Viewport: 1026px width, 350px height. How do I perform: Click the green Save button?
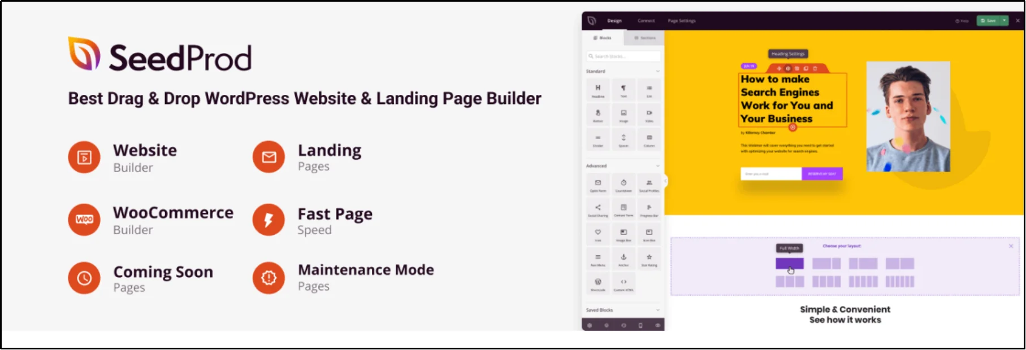[989, 20]
